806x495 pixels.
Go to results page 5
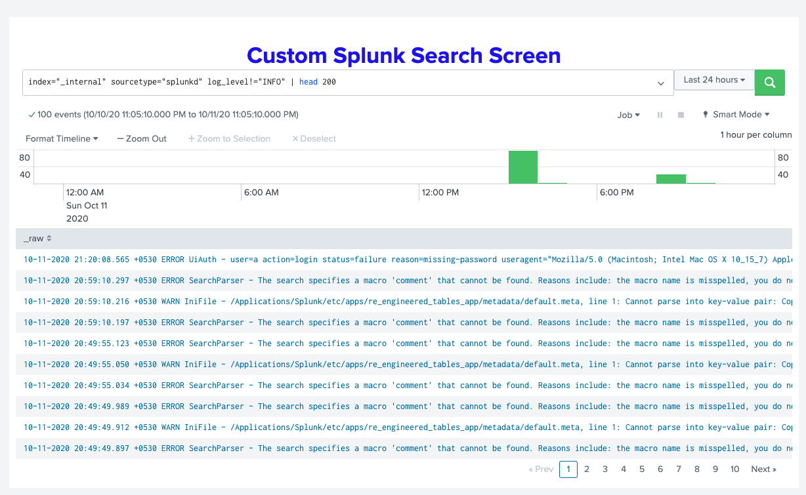(x=642, y=469)
